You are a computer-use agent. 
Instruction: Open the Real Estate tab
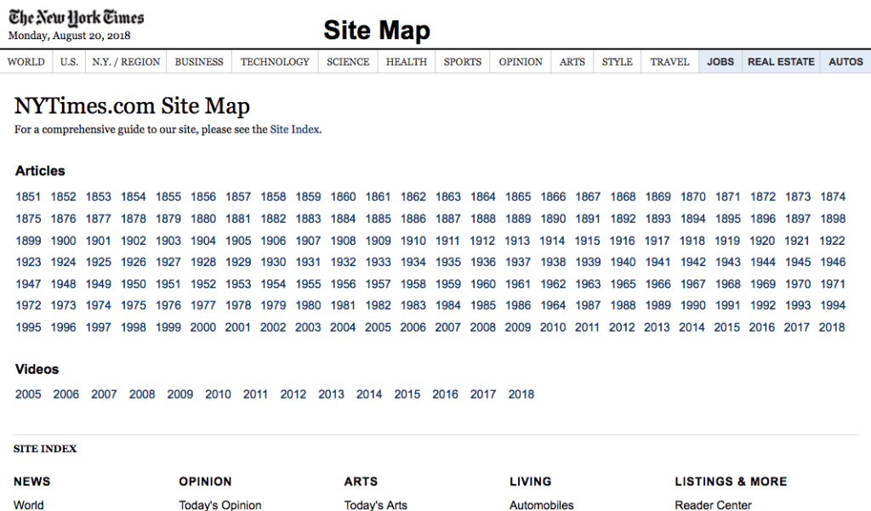pos(781,62)
